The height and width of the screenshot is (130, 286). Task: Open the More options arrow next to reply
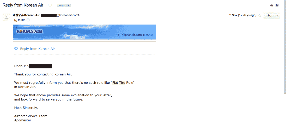coord(277,15)
